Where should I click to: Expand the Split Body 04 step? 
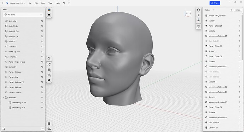pyautogui.click(x=240, y=122)
